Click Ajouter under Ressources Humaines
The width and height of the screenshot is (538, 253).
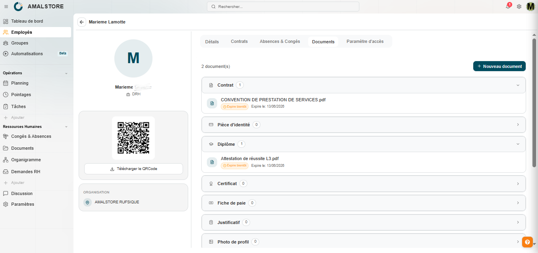(x=14, y=183)
